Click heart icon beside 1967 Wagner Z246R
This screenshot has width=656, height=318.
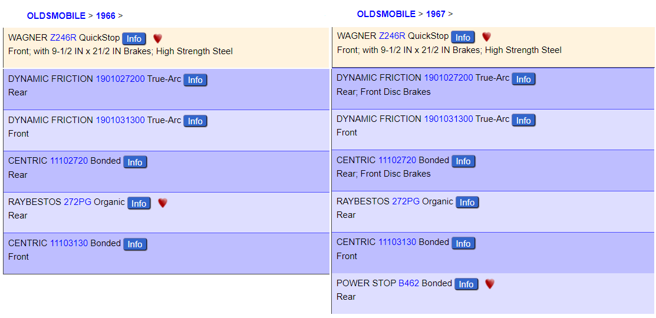pyautogui.click(x=486, y=37)
